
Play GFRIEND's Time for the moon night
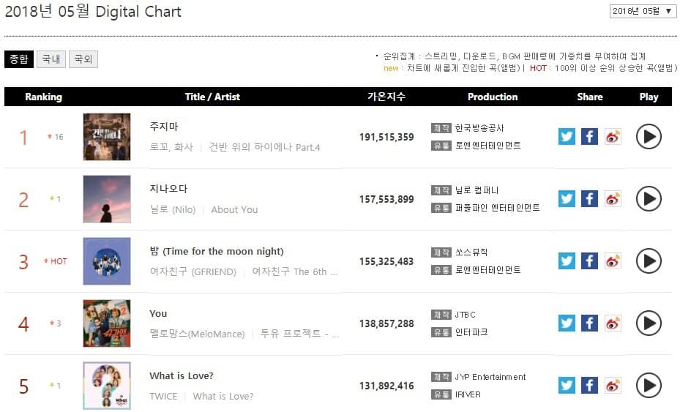[x=649, y=261]
